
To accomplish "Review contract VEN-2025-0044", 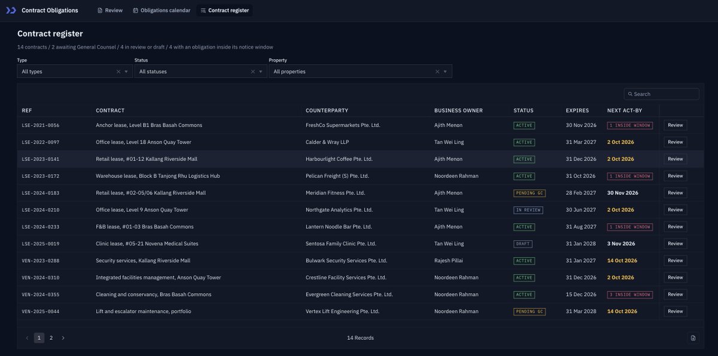I will (x=675, y=311).
